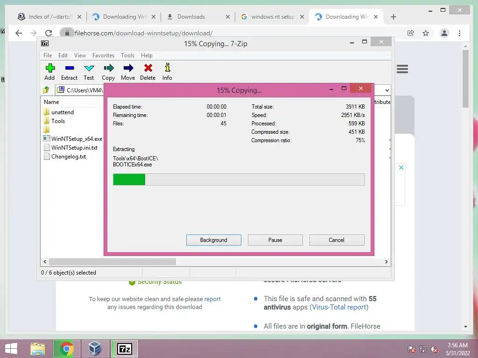Image resolution: width=478 pixels, height=358 pixels.
Task: Close the windows nt setup tab
Action: pos(302,17)
